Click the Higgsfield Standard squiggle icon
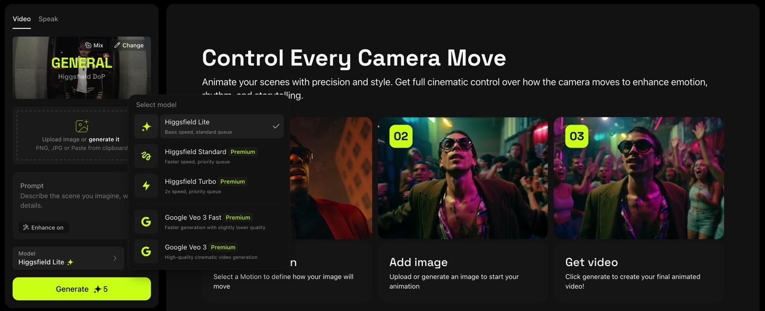Image resolution: width=765 pixels, height=311 pixels. point(146,156)
